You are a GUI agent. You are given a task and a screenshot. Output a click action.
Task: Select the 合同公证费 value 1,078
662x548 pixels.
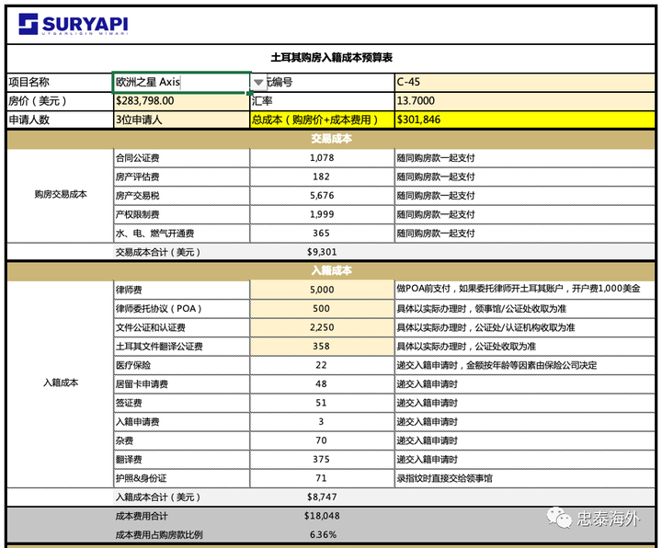pyautogui.click(x=322, y=158)
